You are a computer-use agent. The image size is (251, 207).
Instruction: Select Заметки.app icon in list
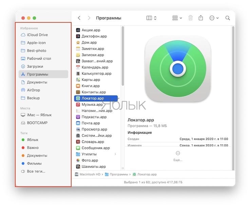pos(78,49)
